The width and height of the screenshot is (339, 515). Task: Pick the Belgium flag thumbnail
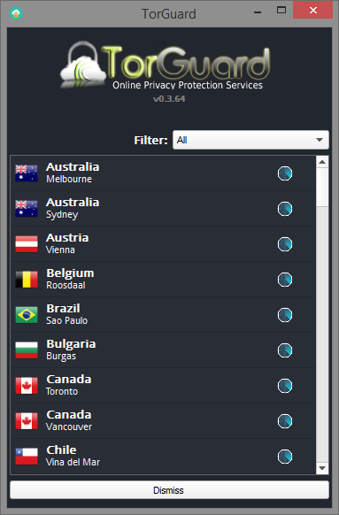[x=27, y=279]
